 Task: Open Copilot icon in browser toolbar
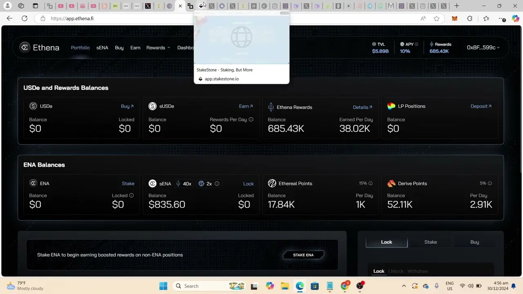pos(515,18)
